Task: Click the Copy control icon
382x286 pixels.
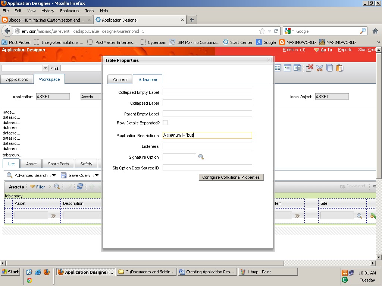Action: [329, 68]
